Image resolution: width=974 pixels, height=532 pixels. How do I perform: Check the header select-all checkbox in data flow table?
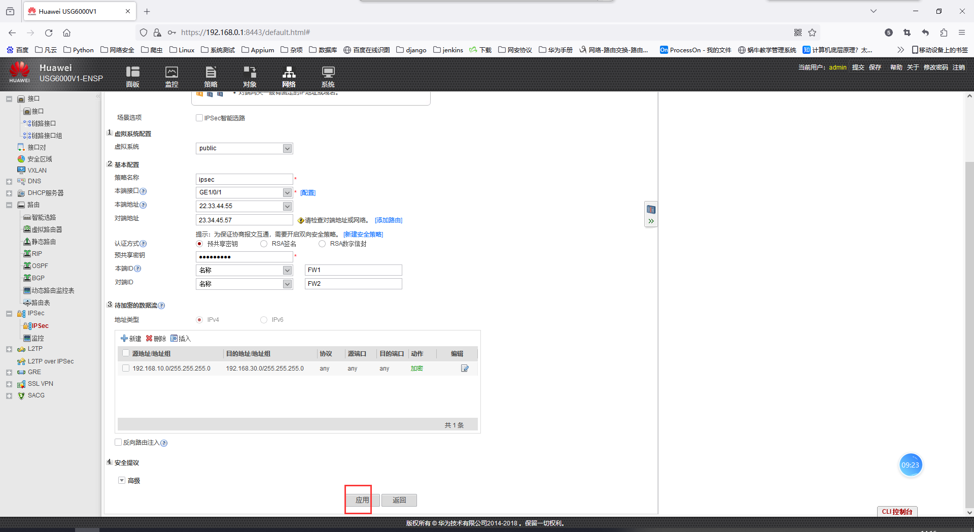(126, 353)
